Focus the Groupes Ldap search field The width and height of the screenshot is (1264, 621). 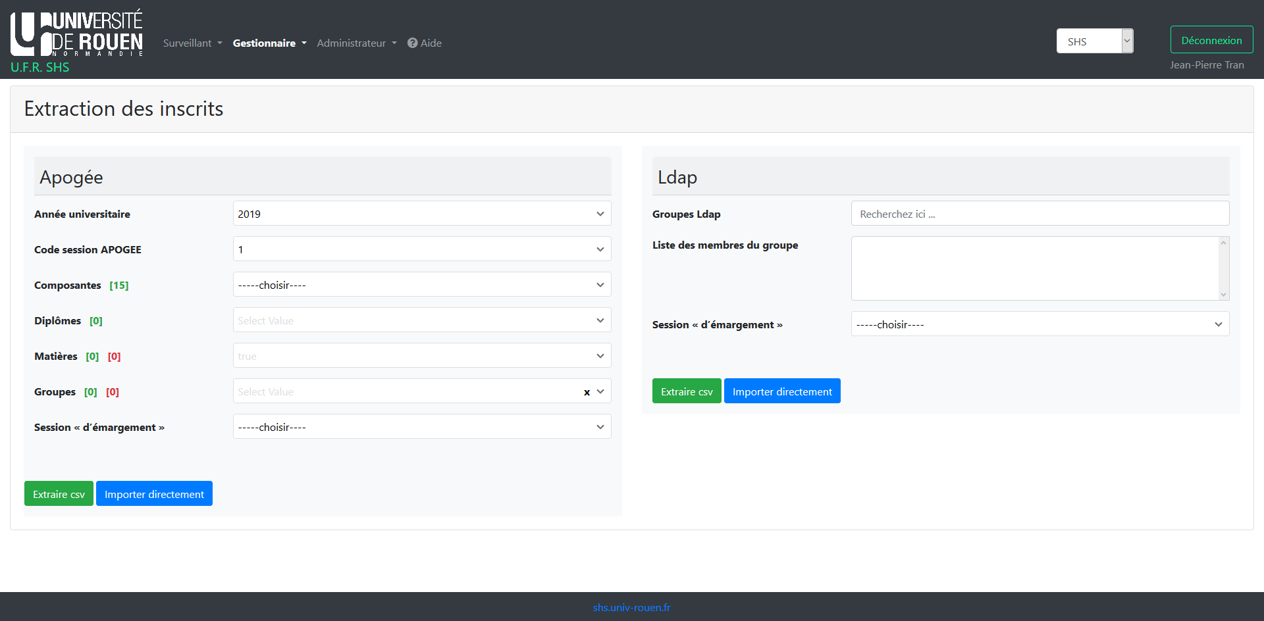[1040, 214]
